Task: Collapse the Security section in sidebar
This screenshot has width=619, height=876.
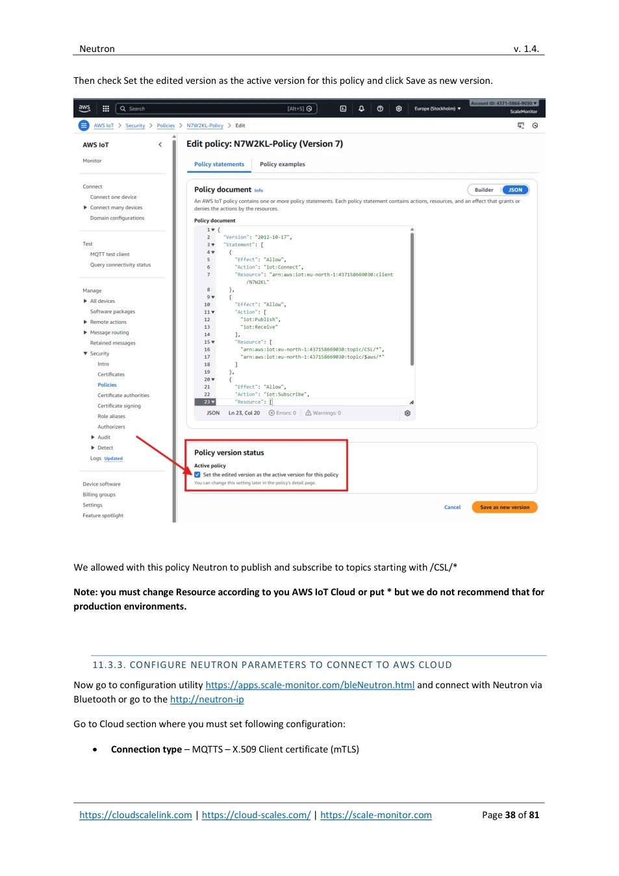Action: point(85,354)
